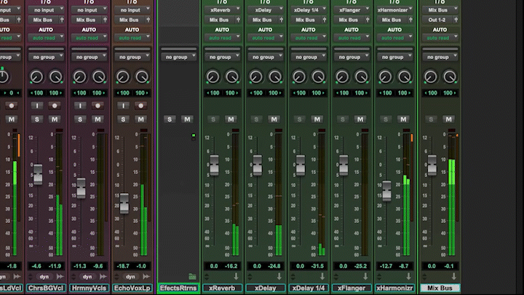Image resolution: width=524 pixels, height=295 pixels.
Task: Click the input monitor button on HrmnyVcls
Action: pos(82,106)
